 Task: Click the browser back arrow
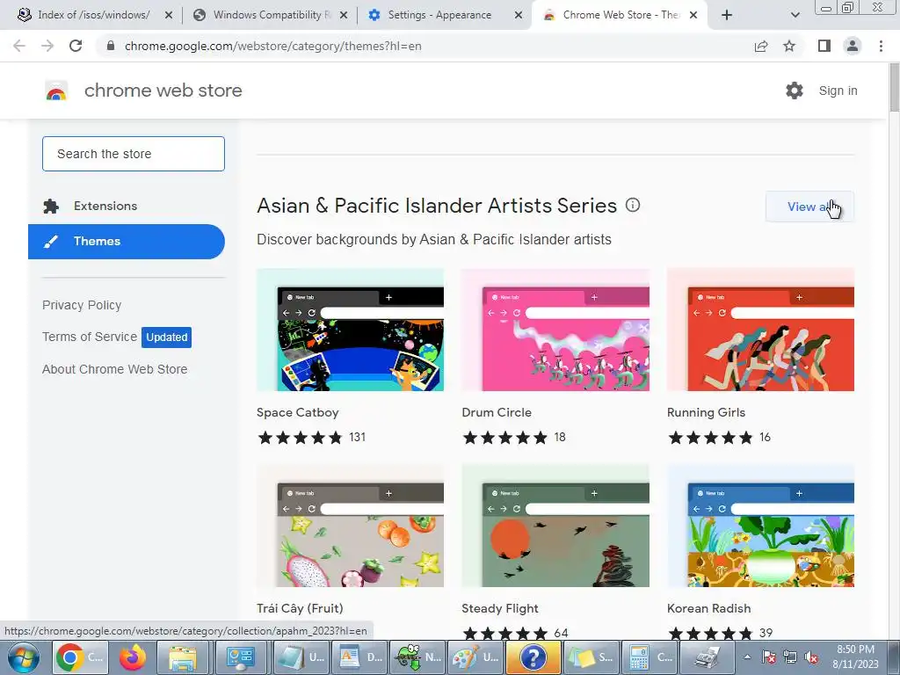pyautogui.click(x=19, y=46)
